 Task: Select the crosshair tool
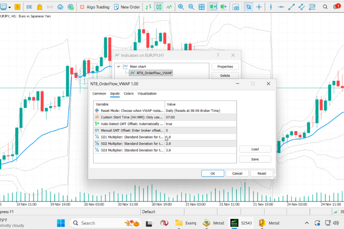[x=259, y=7]
